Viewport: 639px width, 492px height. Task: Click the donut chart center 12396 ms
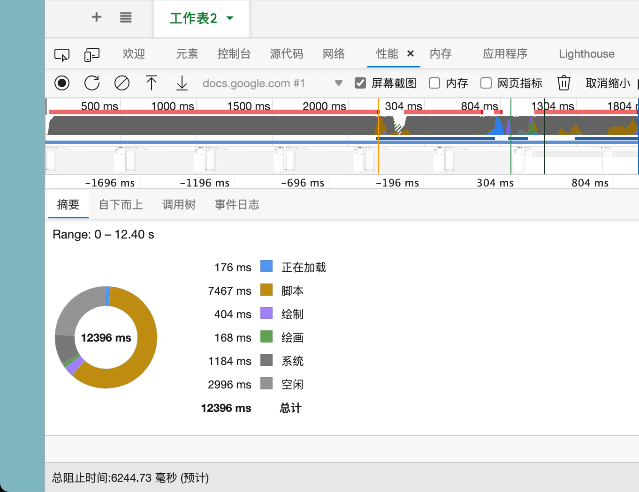106,338
